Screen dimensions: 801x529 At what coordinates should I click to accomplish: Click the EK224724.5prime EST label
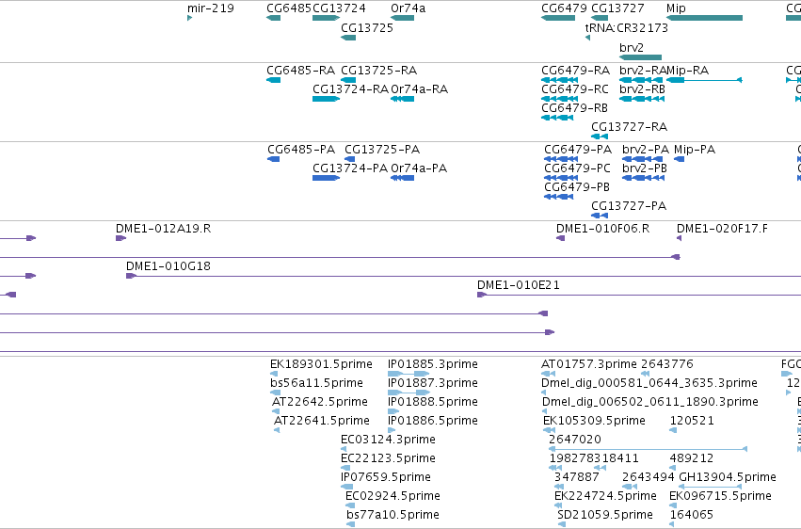click(605, 496)
